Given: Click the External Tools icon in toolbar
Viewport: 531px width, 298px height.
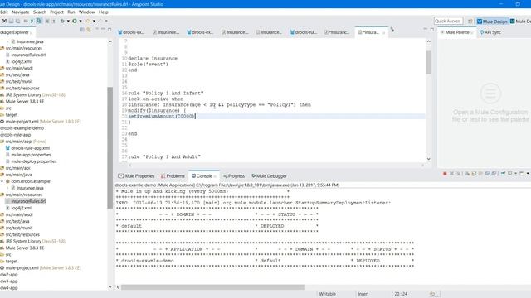Looking at the screenshot, I should (89, 21).
